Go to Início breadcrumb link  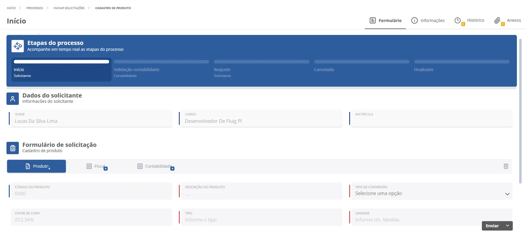11,8
